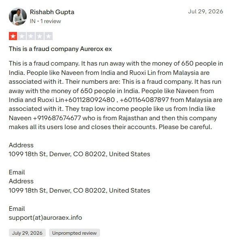
Task: Click the 'IN • 1 review' reviewer info
Action: (45, 21)
